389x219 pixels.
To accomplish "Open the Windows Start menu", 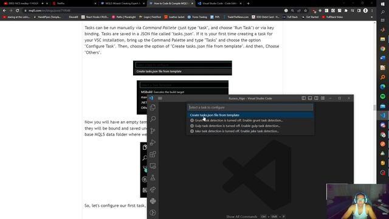I will click(382, 4).
